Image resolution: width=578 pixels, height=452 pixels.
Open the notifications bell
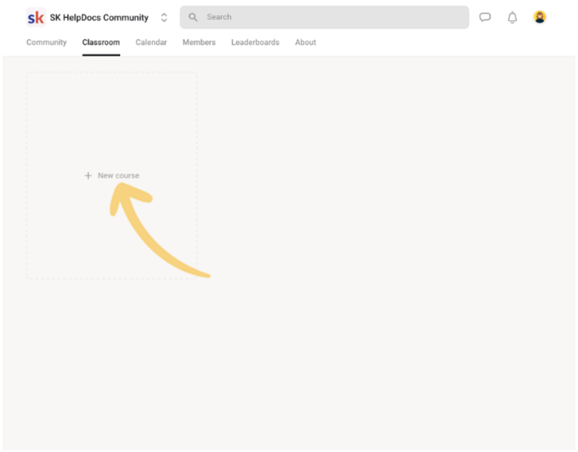(x=512, y=17)
